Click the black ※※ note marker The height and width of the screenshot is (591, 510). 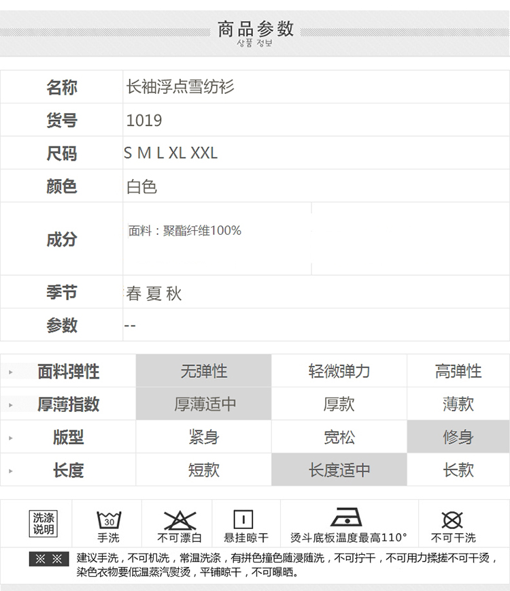pyautogui.click(x=49, y=559)
